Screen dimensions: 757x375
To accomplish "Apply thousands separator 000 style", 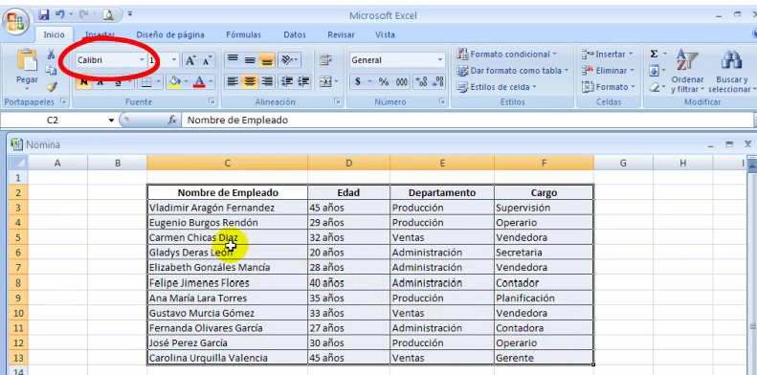I will [x=402, y=82].
